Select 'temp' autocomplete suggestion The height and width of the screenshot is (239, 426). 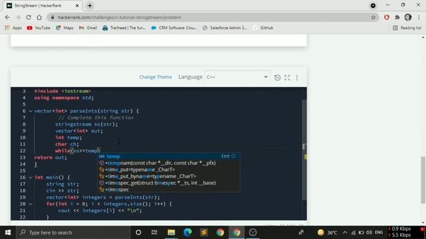[x=168, y=157]
